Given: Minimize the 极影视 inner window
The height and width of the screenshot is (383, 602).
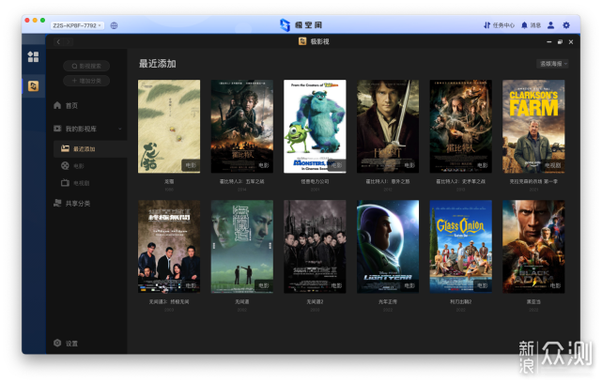Looking at the screenshot, I should [x=549, y=42].
